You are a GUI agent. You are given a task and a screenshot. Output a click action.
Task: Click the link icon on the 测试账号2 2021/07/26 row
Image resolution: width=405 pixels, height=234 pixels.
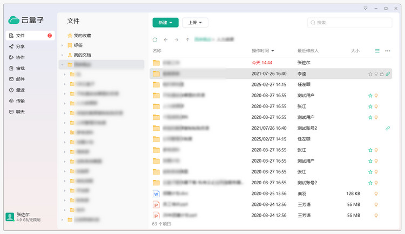click(x=388, y=128)
